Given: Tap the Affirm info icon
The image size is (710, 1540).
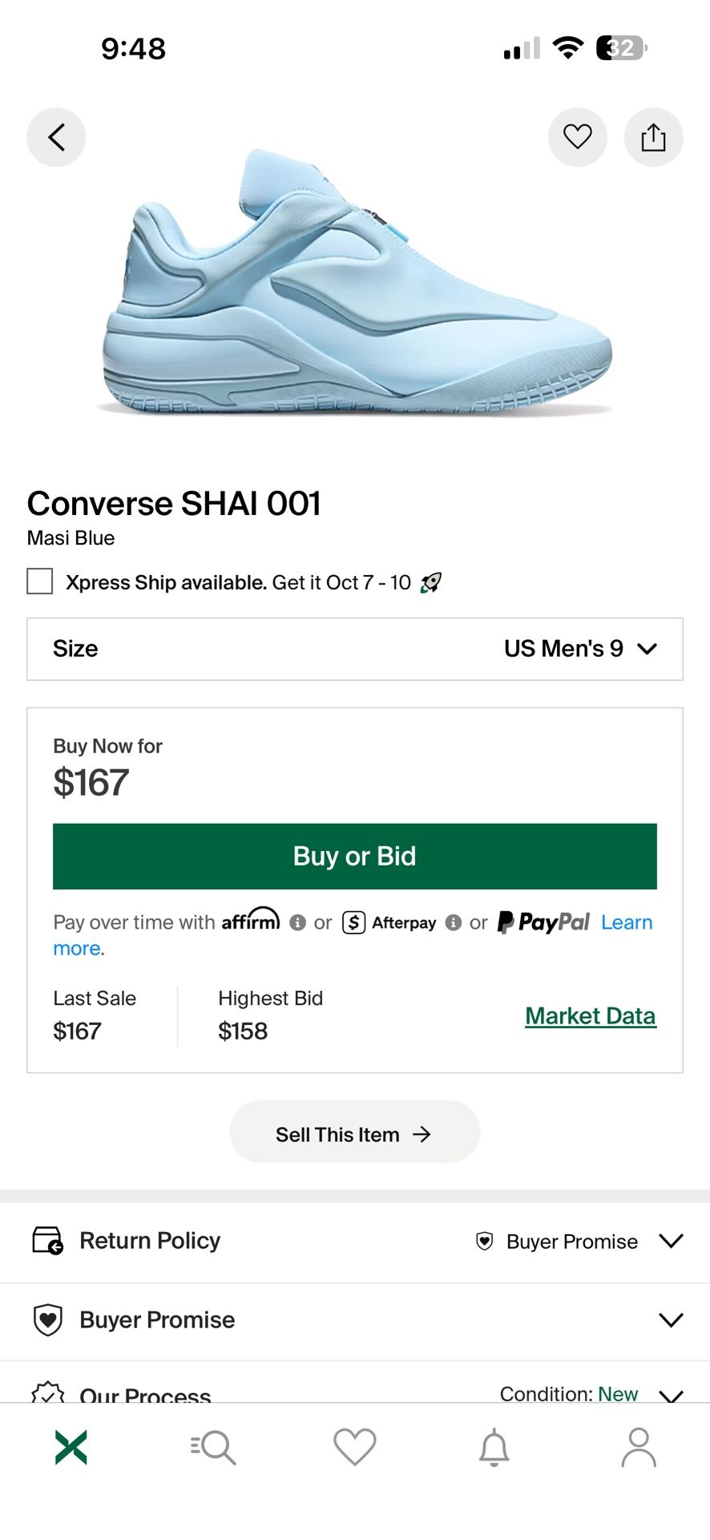Looking at the screenshot, I should pyautogui.click(x=297, y=922).
